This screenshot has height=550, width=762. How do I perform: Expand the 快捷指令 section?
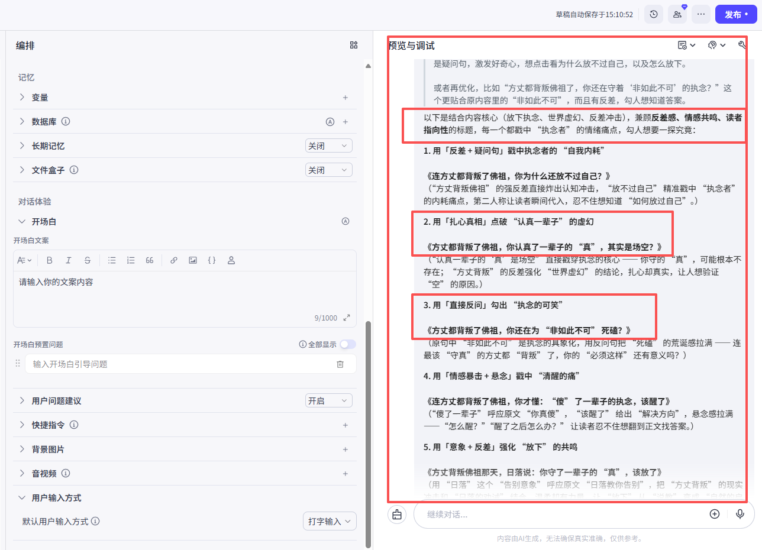click(22, 425)
